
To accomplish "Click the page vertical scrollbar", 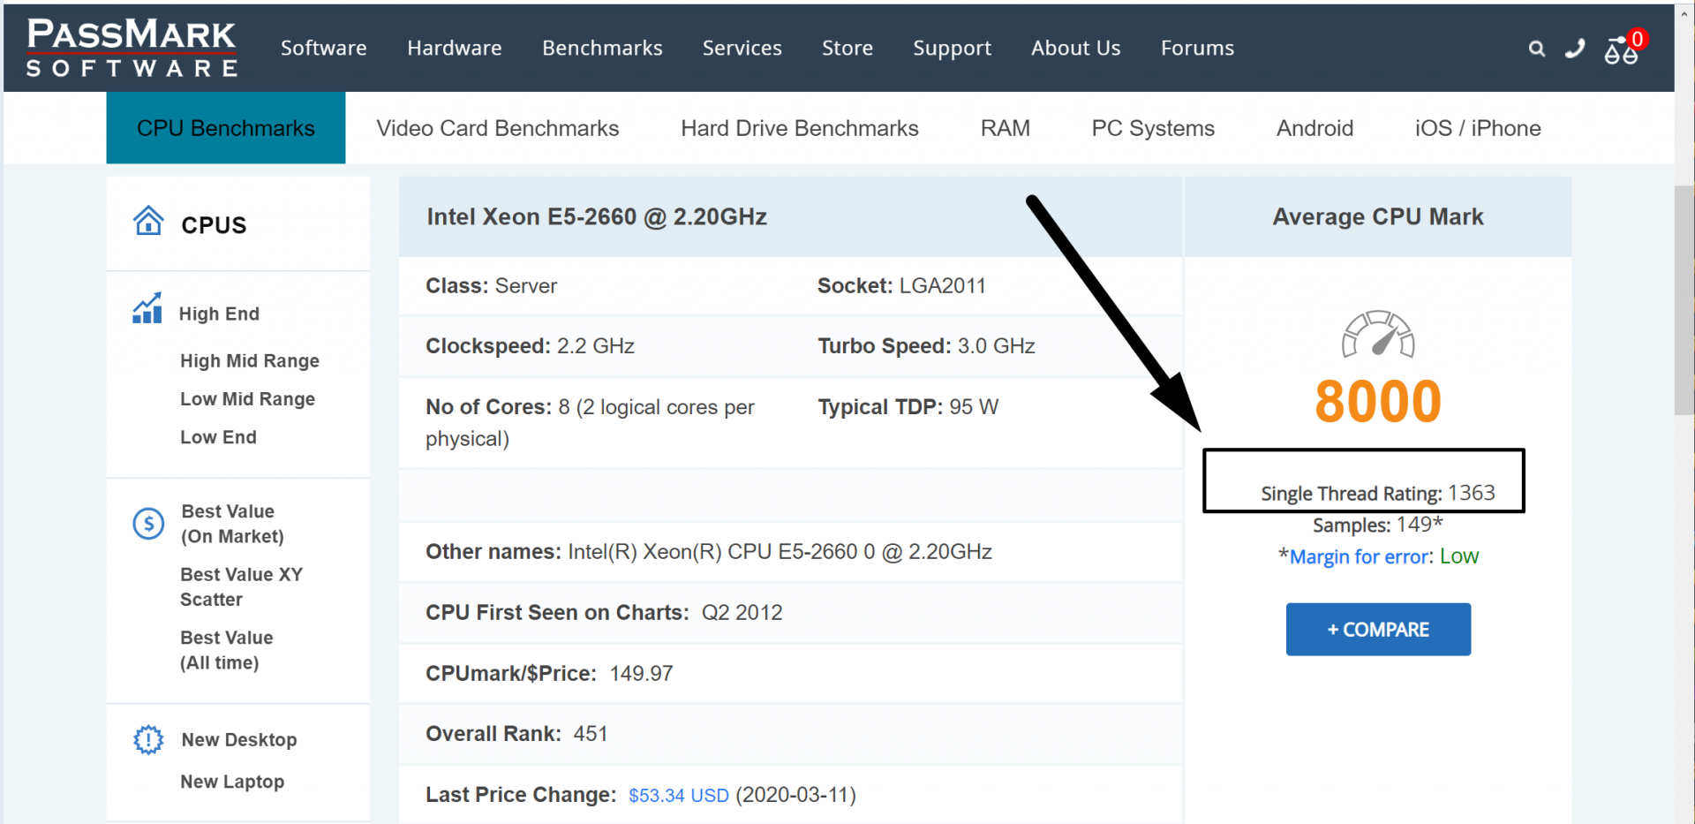I will 1684,300.
